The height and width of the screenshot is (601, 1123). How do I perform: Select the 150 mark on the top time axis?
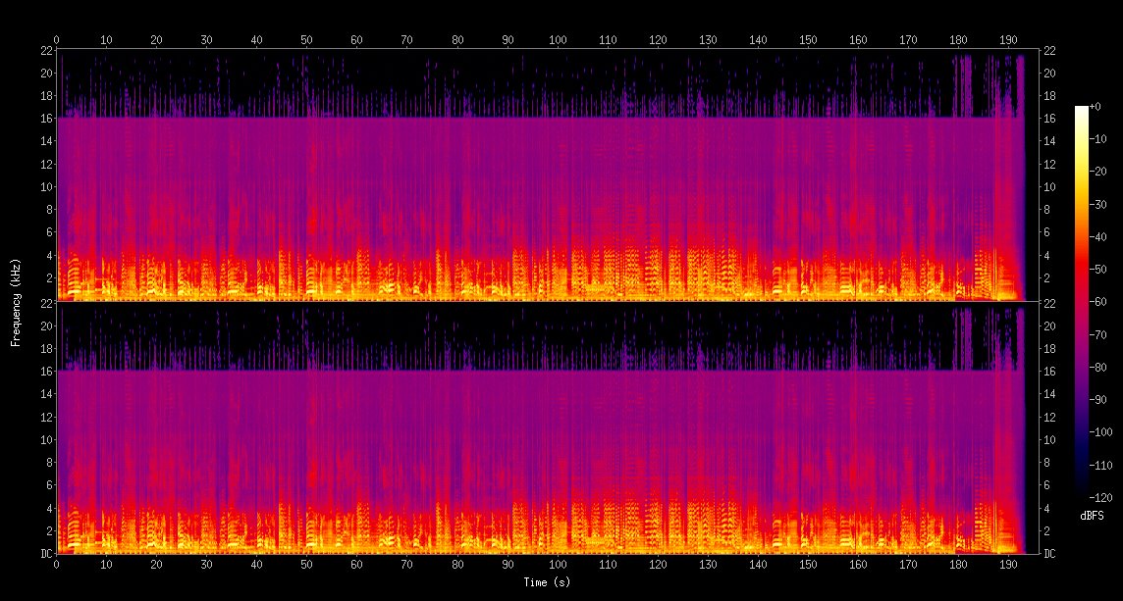tap(808, 40)
